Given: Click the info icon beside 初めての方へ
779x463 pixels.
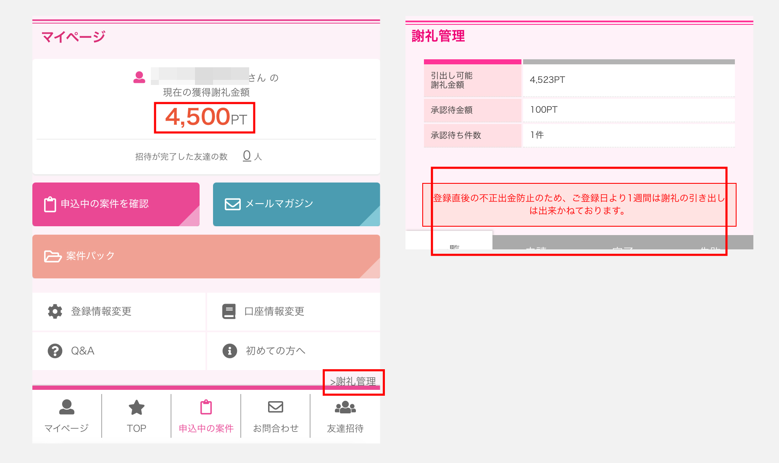Looking at the screenshot, I should 230,351.
